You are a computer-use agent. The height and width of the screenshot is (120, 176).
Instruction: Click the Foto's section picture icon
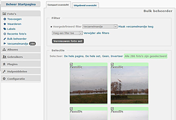tap(4, 14)
